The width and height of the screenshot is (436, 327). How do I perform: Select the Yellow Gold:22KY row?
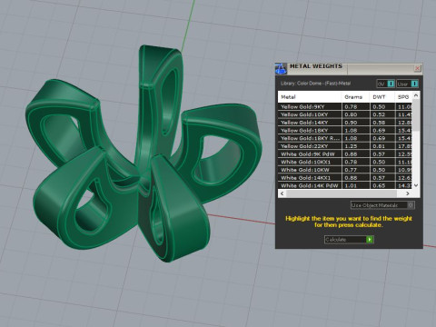coord(345,146)
